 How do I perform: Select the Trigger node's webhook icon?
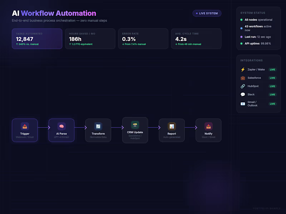(25, 126)
